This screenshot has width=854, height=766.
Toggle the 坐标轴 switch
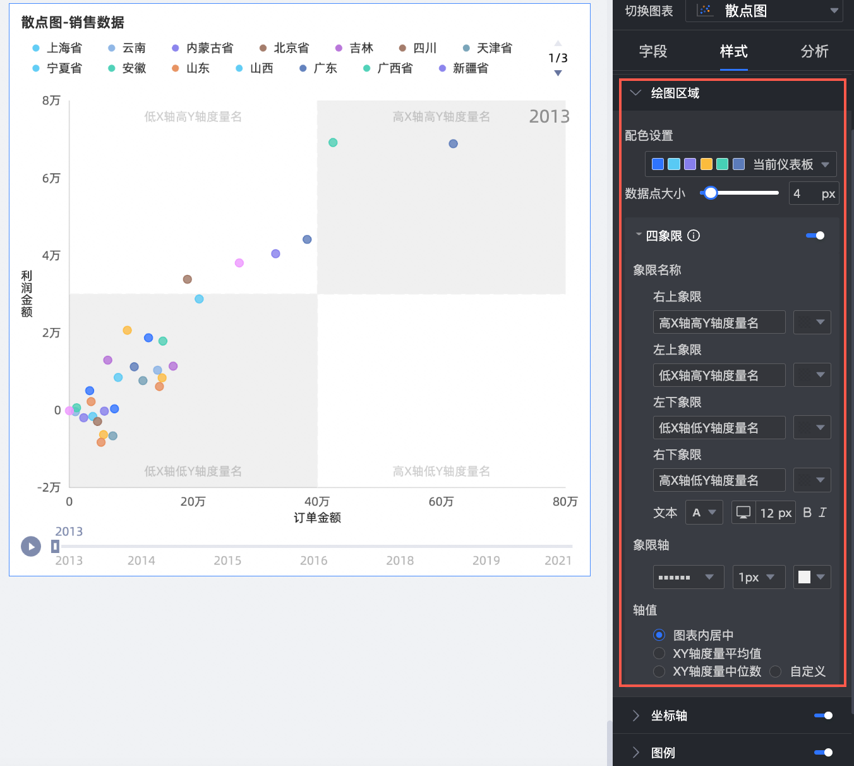coord(823,715)
